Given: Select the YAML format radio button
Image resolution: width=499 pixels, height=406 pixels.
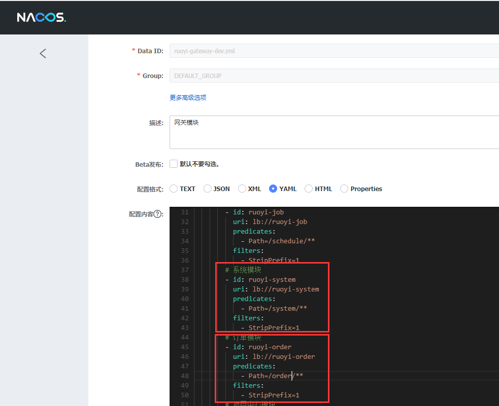Looking at the screenshot, I should (x=273, y=189).
